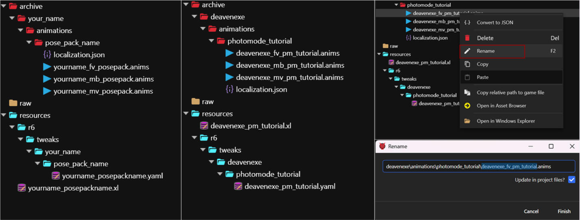580x220 pixels.
Task: Click the pencil icon next to Rename
Action: point(467,51)
